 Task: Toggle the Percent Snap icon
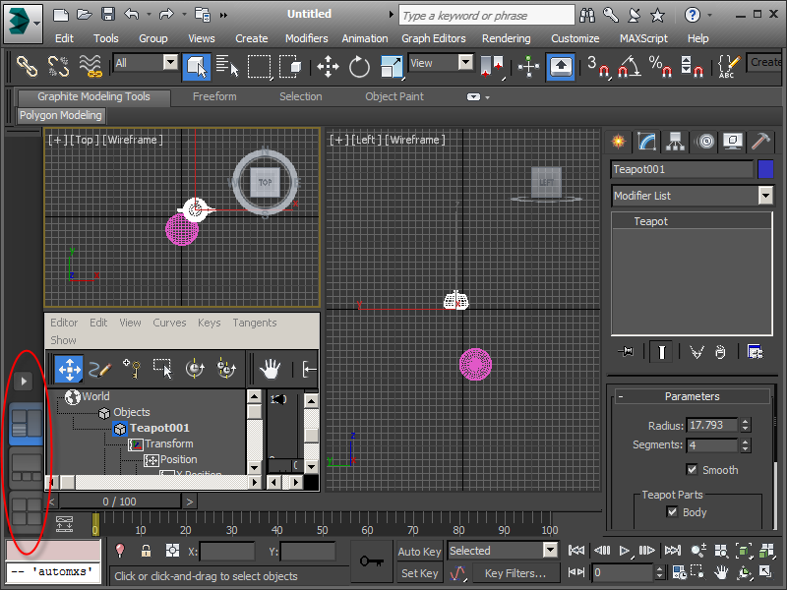pos(660,66)
